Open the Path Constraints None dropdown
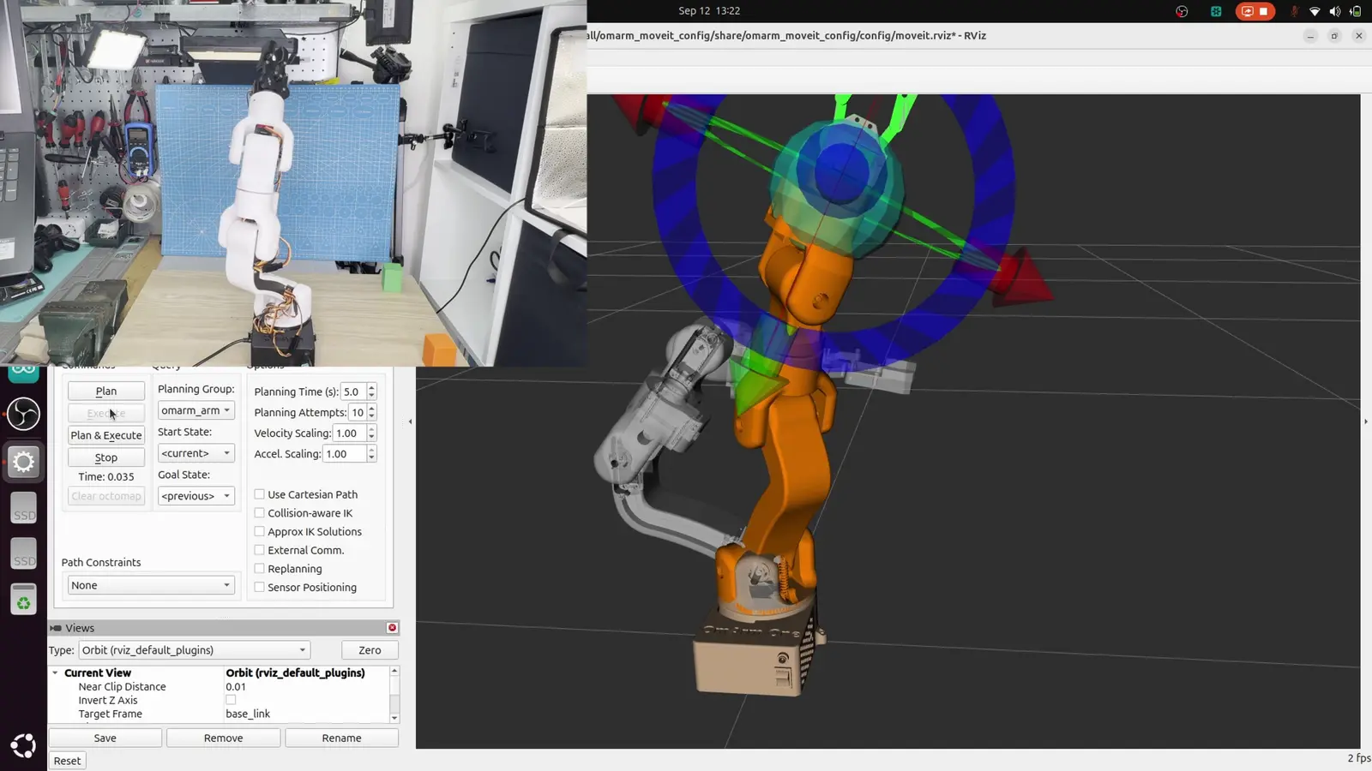This screenshot has width=1372, height=771. (151, 585)
